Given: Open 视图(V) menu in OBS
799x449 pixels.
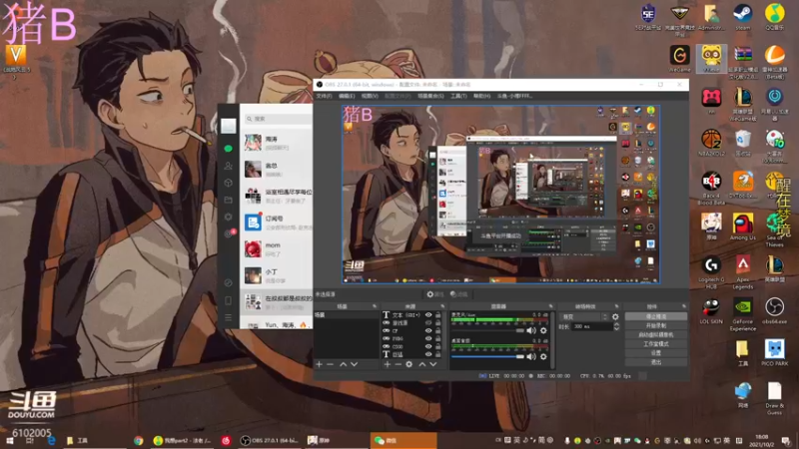Looking at the screenshot, I should pyautogui.click(x=370, y=96).
